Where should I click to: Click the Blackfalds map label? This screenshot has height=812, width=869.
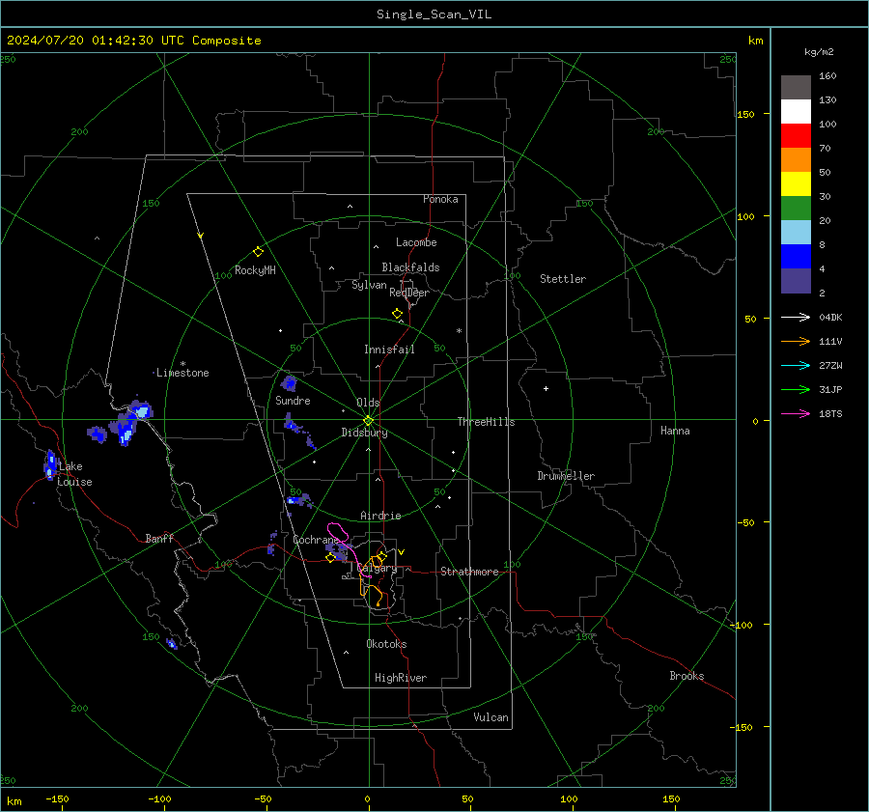(410, 267)
